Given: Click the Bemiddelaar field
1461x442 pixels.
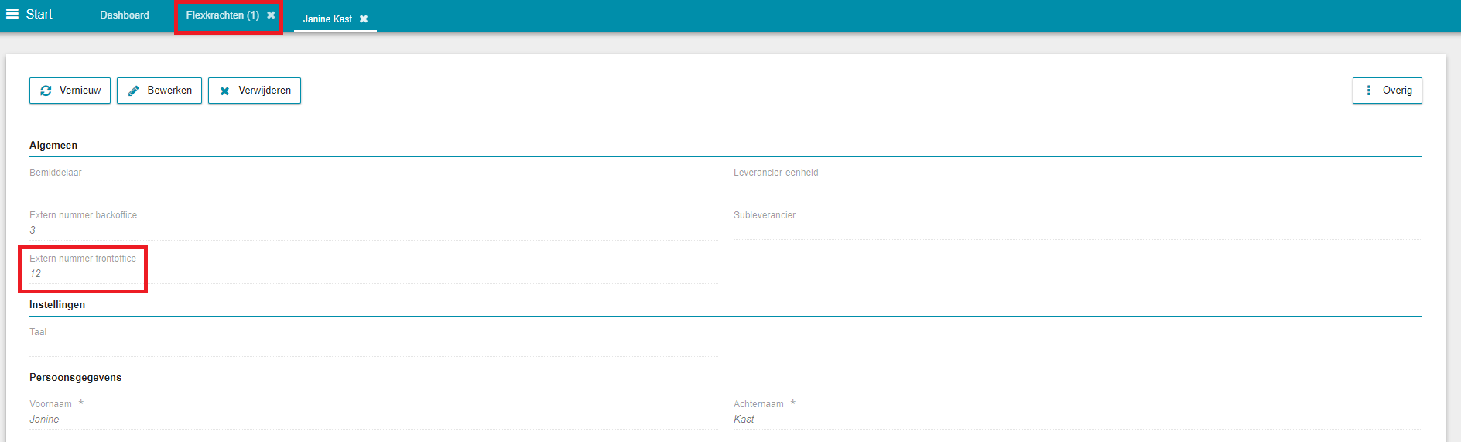Looking at the screenshot, I should pos(374,182).
